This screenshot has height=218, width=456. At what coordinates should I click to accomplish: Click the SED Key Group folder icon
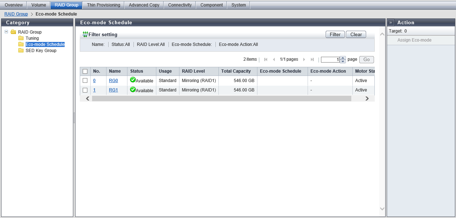[x=21, y=51]
